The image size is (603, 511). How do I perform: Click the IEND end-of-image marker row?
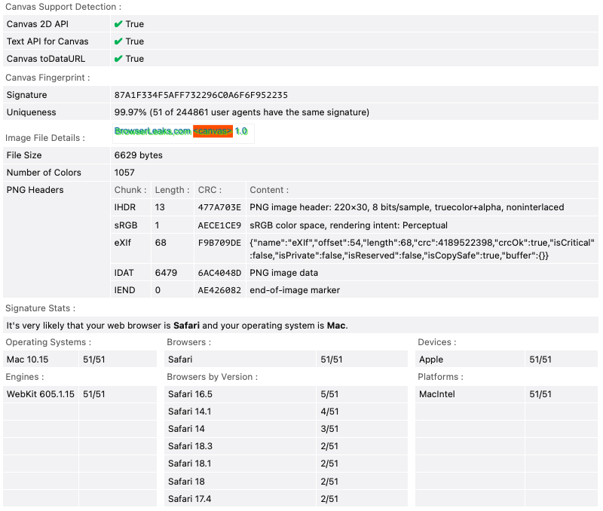295,290
